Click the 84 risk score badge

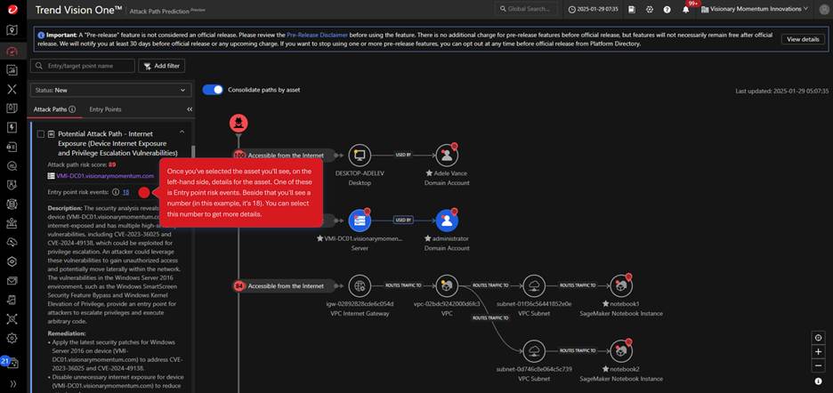(x=239, y=285)
